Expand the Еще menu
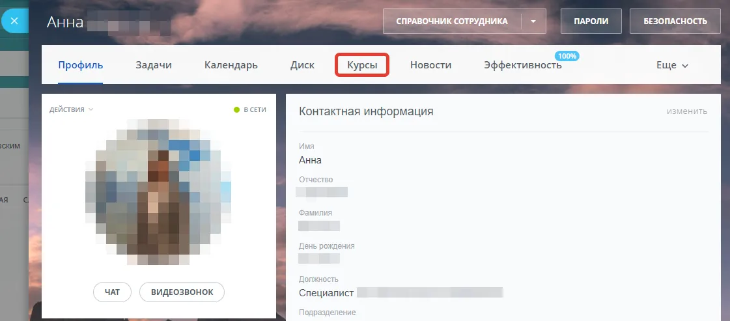The image size is (730, 321). pos(672,65)
